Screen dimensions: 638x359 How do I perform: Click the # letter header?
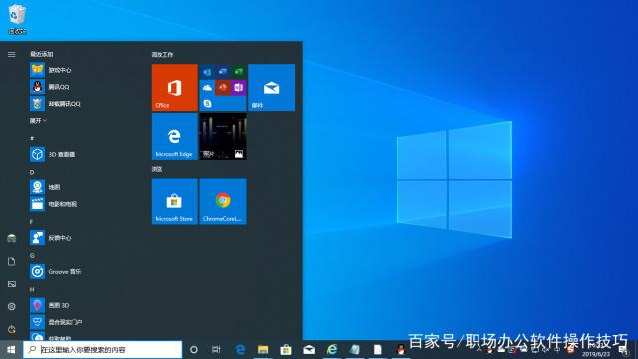pos(32,138)
